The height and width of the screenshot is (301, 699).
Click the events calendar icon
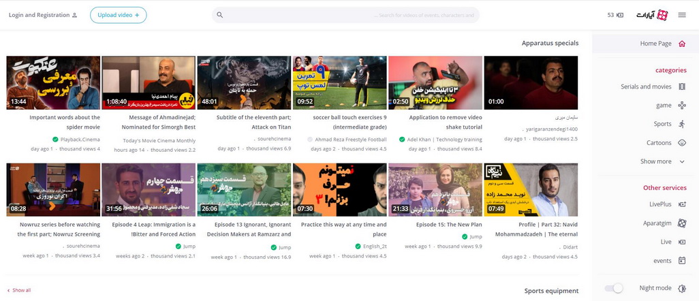pyautogui.click(x=682, y=261)
